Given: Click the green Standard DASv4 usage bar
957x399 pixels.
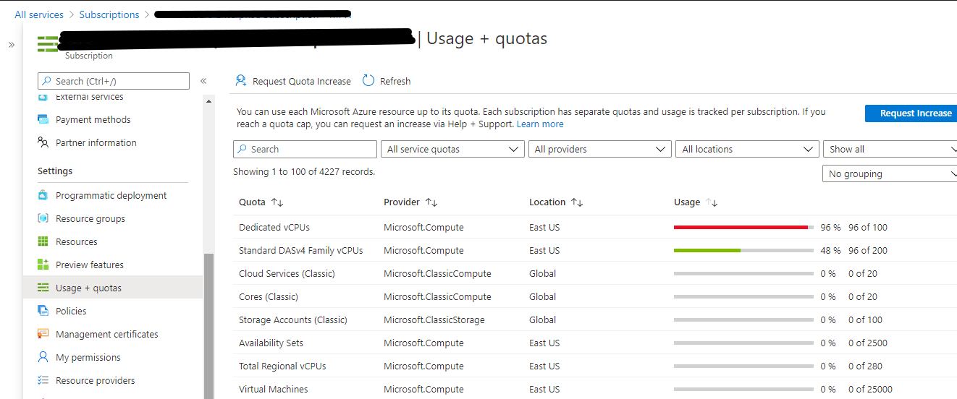Looking at the screenshot, I should tap(743, 250).
